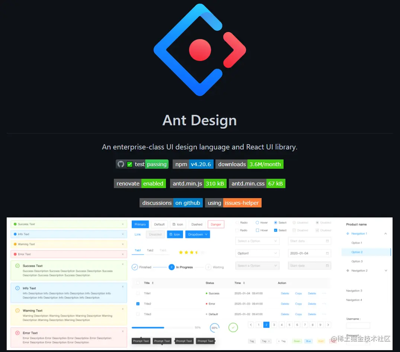Image resolution: width=400 pixels, height=352 pixels.
Task: Select the unselected radio button labeled Hover
Action: pyautogui.click(x=257, y=223)
